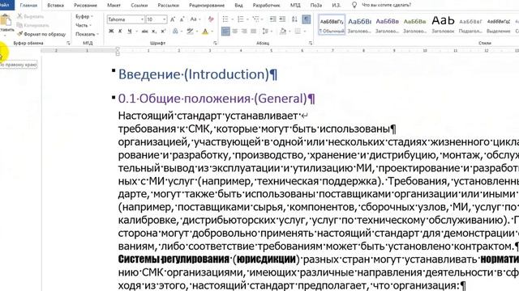Apply superscript formatting

(x=163, y=32)
